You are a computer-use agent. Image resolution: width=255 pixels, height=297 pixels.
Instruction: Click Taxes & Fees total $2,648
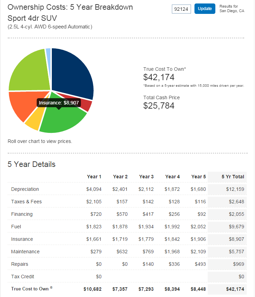237,202
